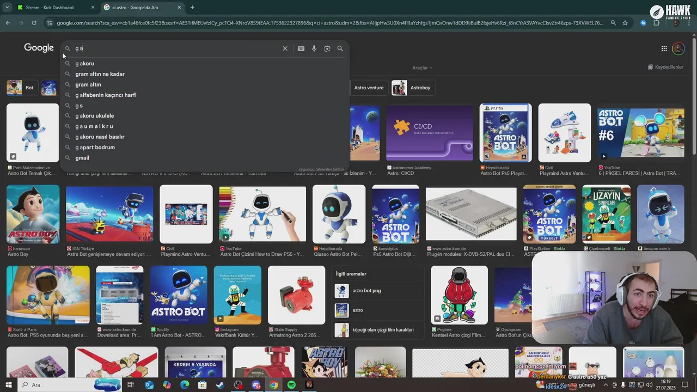Close the ci astro Google tab

point(179,8)
